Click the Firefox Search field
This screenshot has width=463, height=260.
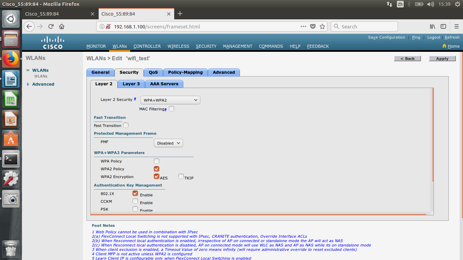tap(364, 26)
